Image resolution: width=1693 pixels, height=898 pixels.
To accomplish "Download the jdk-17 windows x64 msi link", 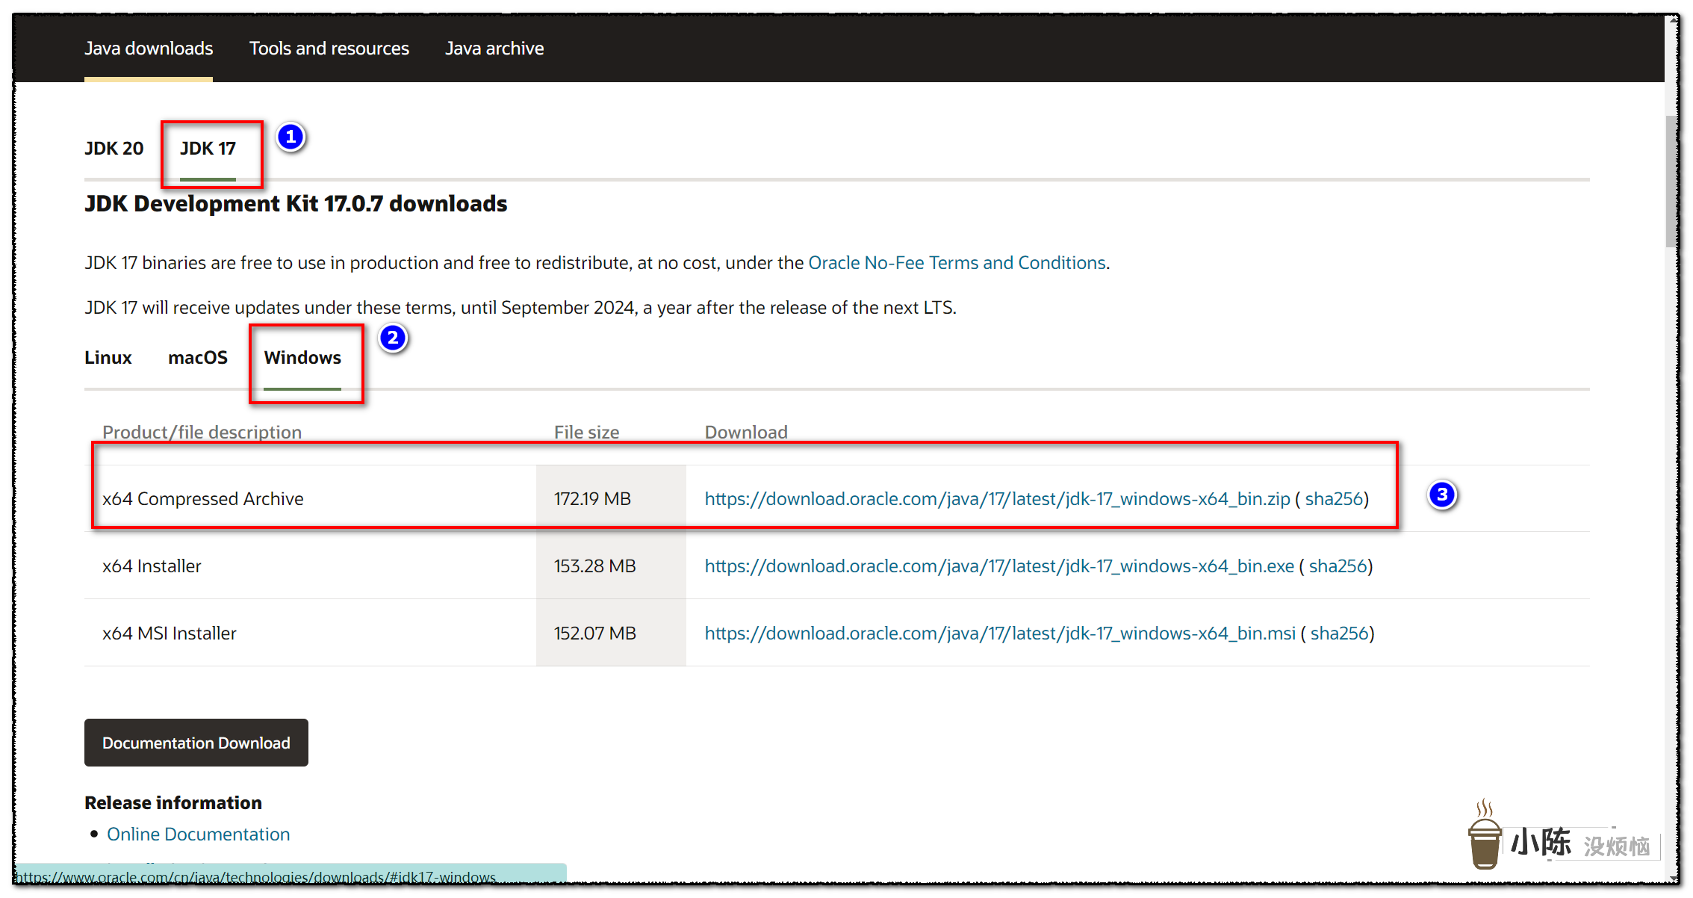I will (x=999, y=634).
